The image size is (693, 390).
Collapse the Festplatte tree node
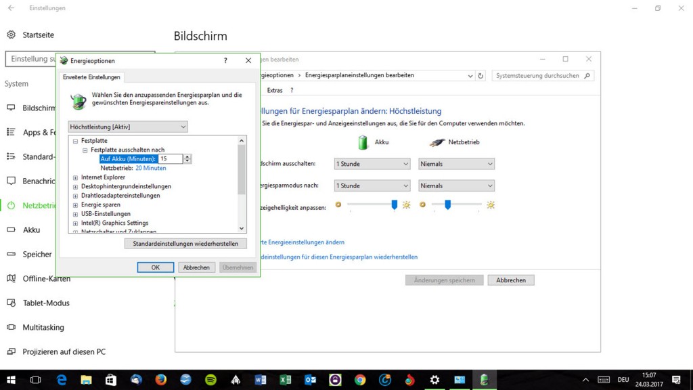point(76,141)
